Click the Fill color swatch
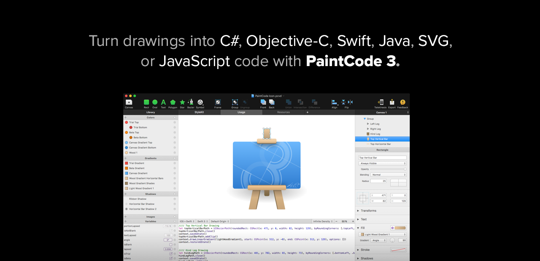This screenshot has width=540, height=261. pyautogui.click(x=400, y=228)
